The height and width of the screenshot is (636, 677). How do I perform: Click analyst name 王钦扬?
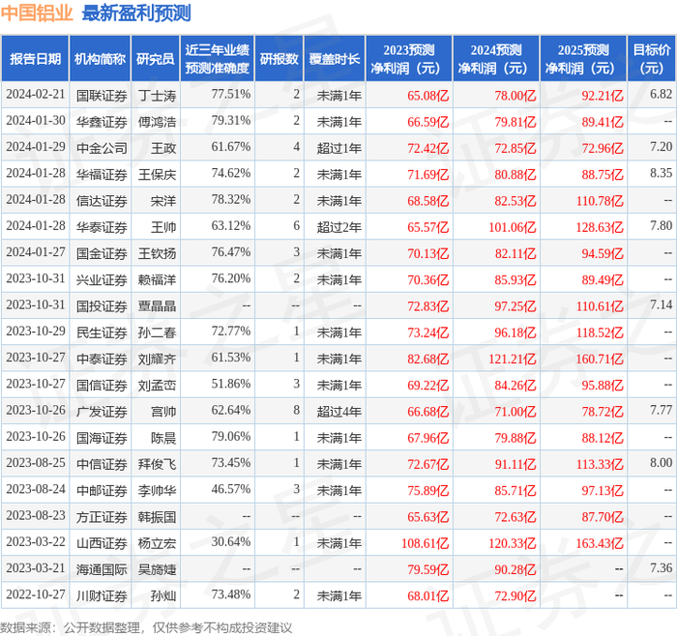(x=157, y=253)
